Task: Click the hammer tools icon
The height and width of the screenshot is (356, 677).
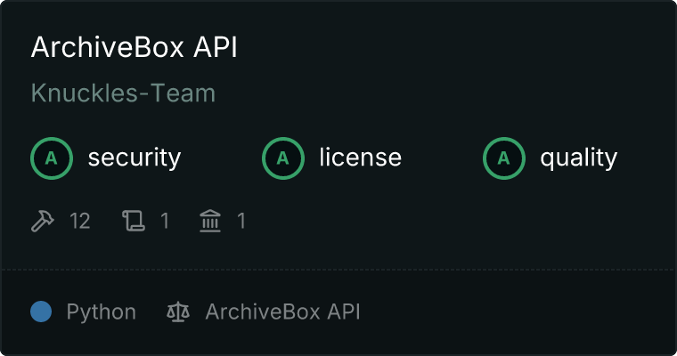Action: [43, 221]
